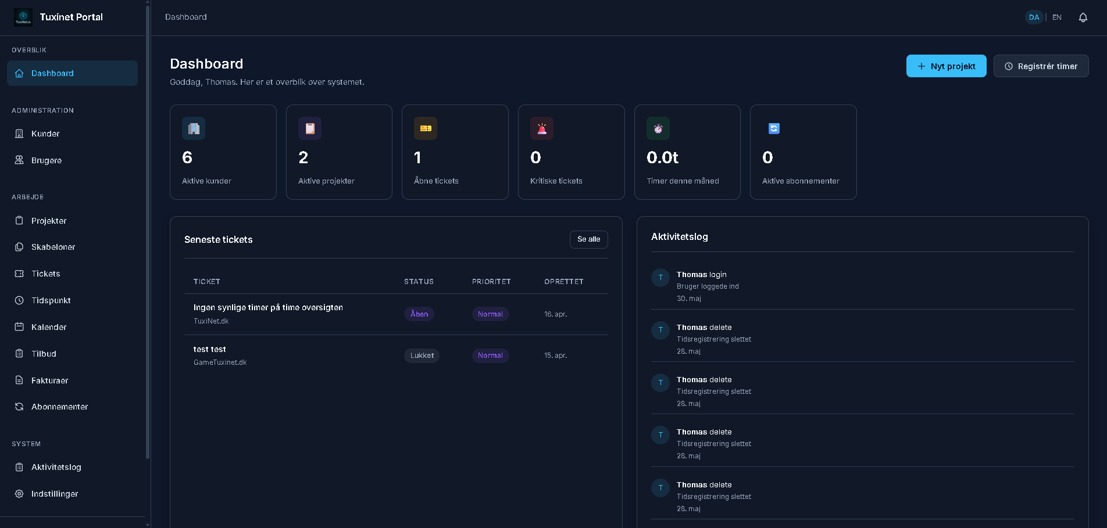
Task: Open Fakturaer page
Action: pos(72,380)
